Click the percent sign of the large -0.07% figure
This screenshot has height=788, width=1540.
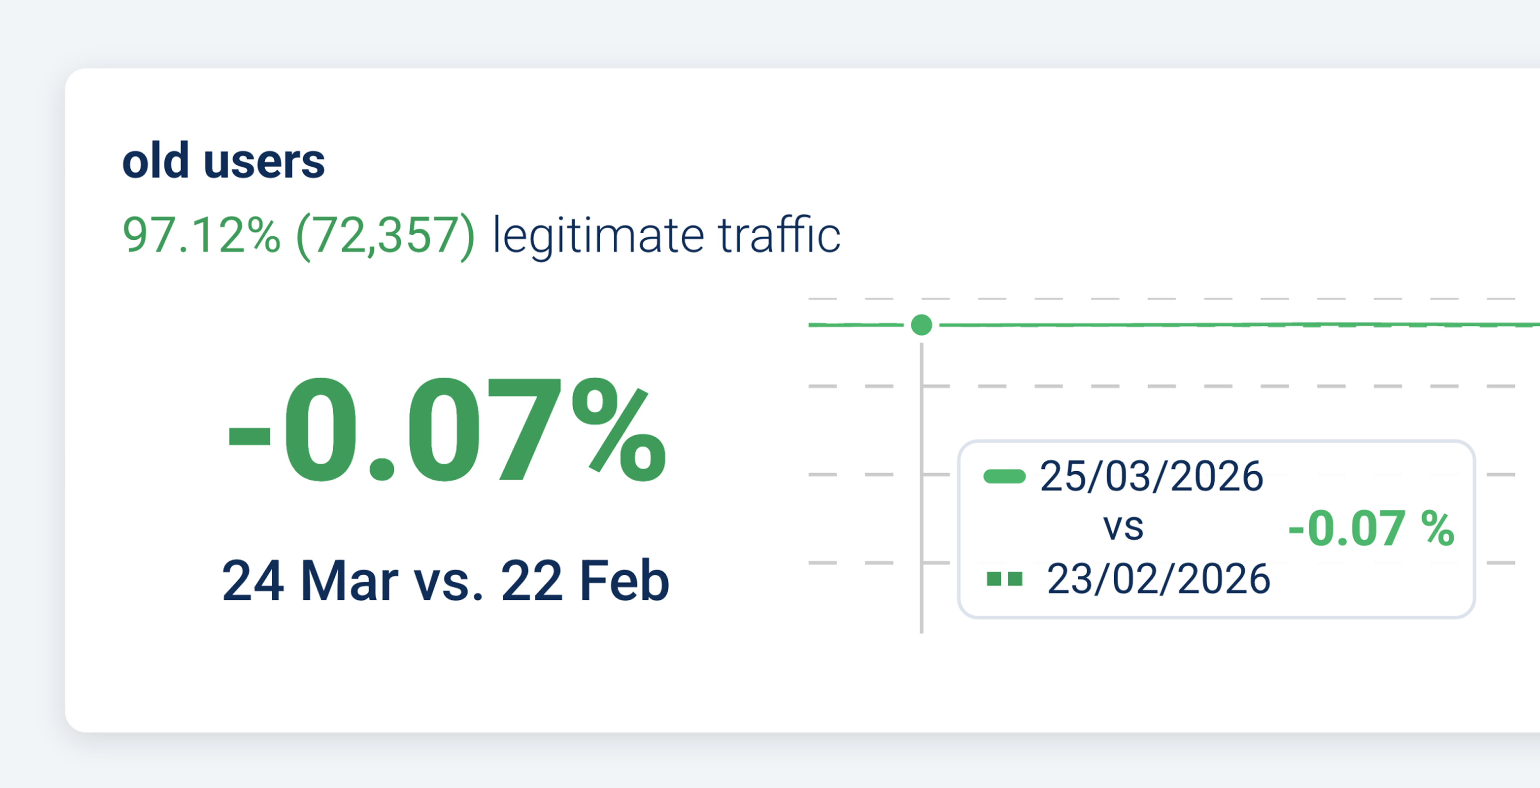[618, 431]
